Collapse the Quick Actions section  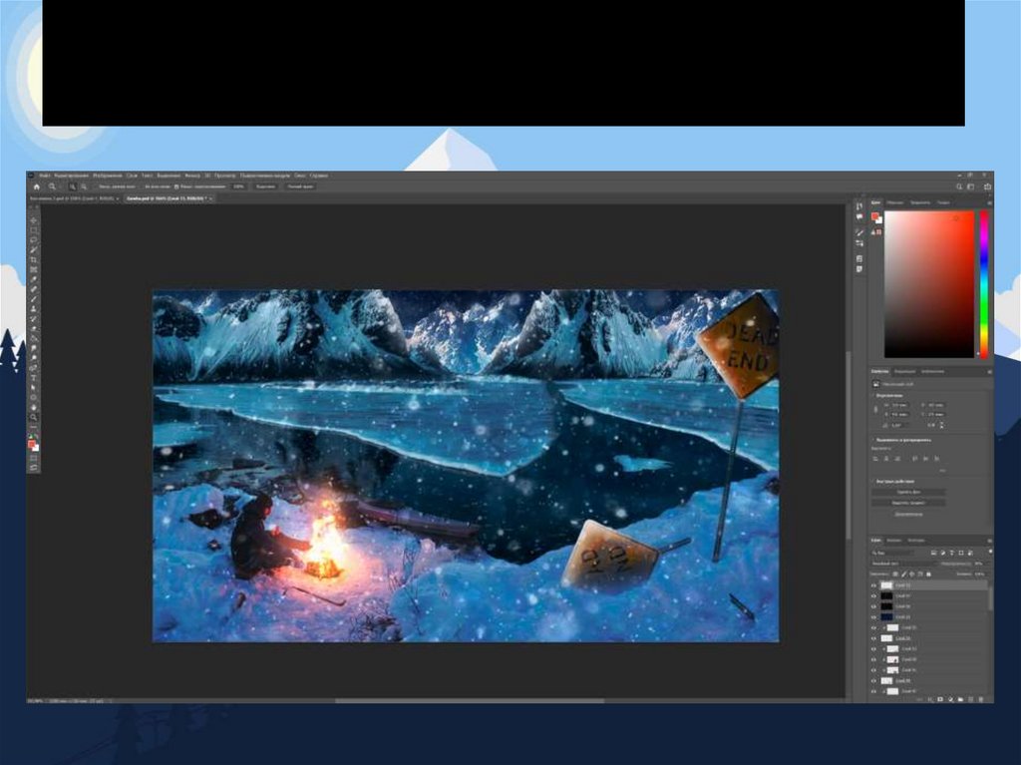tap(873, 481)
